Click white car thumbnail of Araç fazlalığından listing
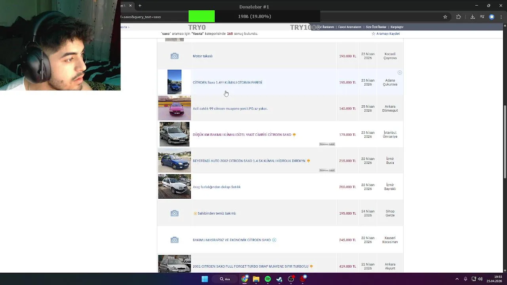 coord(174,186)
